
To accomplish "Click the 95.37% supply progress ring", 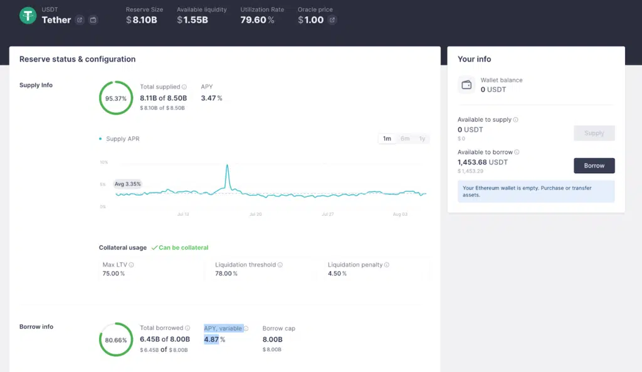I will (115, 98).
